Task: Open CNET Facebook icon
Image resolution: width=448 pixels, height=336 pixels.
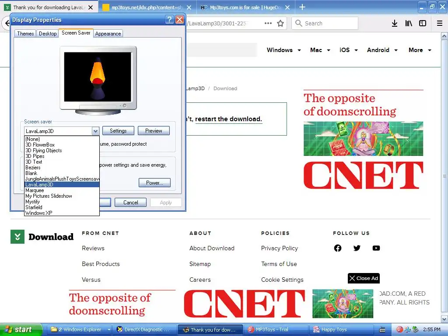Action: [x=338, y=248]
